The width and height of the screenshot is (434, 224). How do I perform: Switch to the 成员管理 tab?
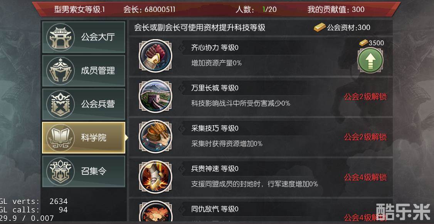coord(84,71)
